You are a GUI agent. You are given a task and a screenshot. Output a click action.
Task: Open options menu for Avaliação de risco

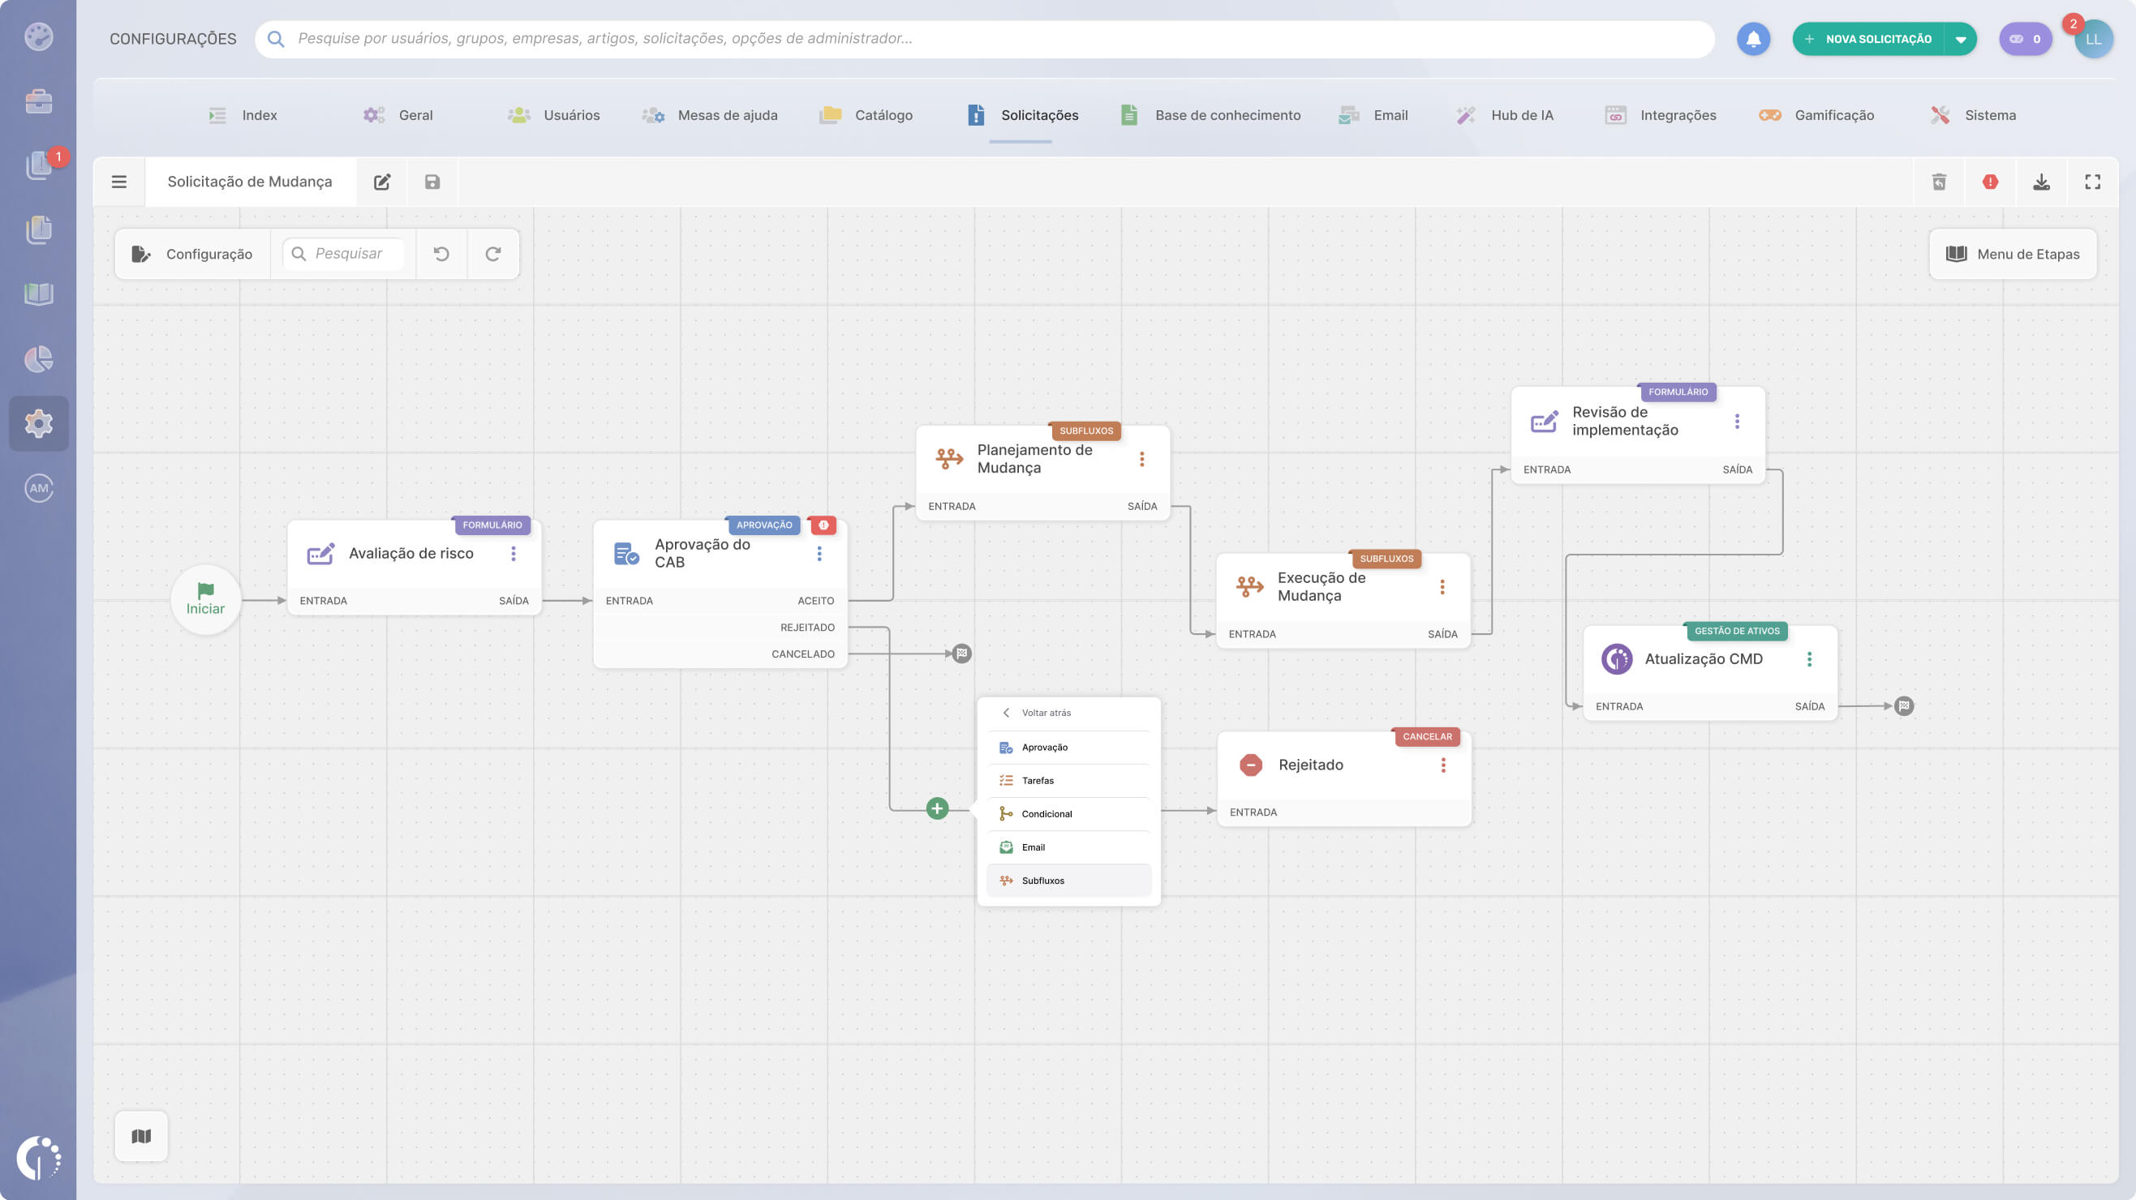(x=514, y=554)
